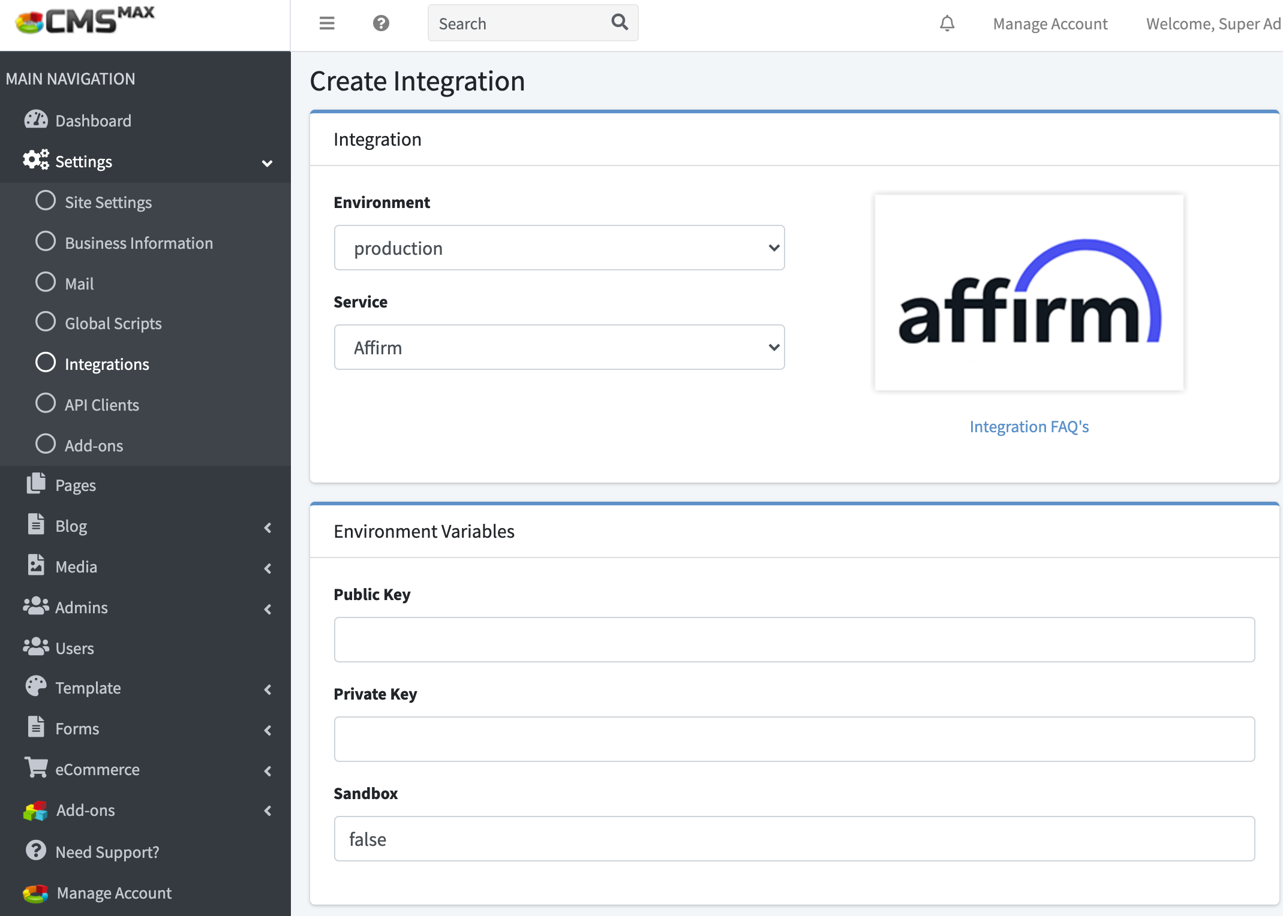Click the Settings gears icon
Screen dimensions: 1283x916
click(x=36, y=160)
